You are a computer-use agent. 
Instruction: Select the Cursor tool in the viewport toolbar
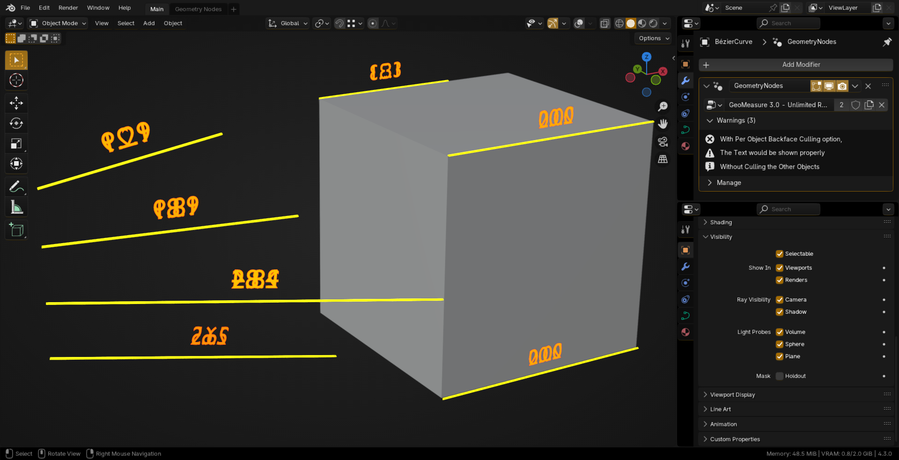pos(16,81)
